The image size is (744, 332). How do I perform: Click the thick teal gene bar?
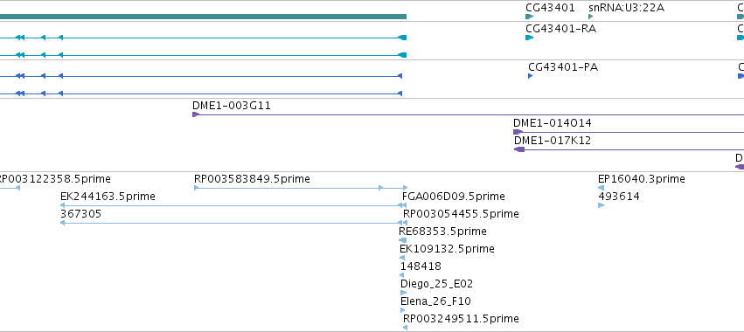(203, 17)
